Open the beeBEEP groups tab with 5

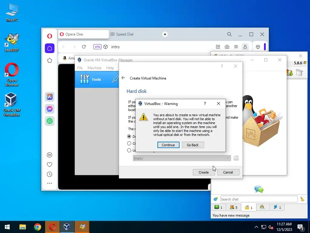234,207
